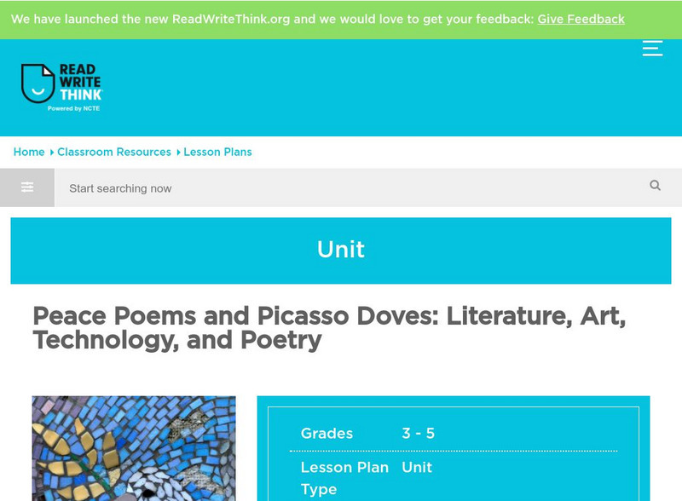The height and width of the screenshot is (501, 682).
Task: Click the smiling page logo icon
Action: (x=38, y=83)
